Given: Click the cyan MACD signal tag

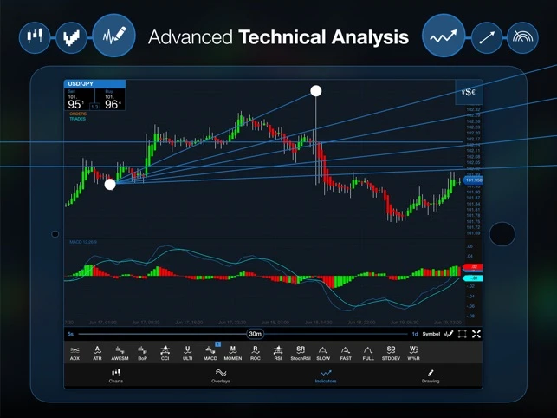Looking at the screenshot, I should (x=473, y=278).
